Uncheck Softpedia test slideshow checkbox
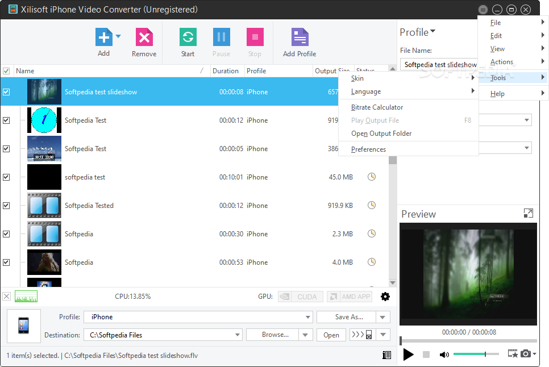 pyautogui.click(x=6, y=92)
